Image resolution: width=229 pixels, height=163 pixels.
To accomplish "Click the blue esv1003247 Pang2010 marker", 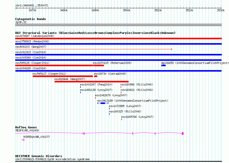I will pyautogui.click(x=81, y=87).
